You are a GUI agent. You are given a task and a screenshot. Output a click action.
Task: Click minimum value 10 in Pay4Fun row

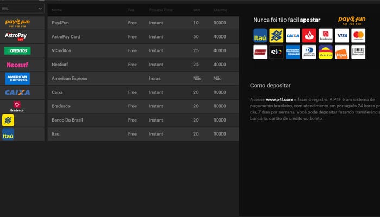pos(196,23)
